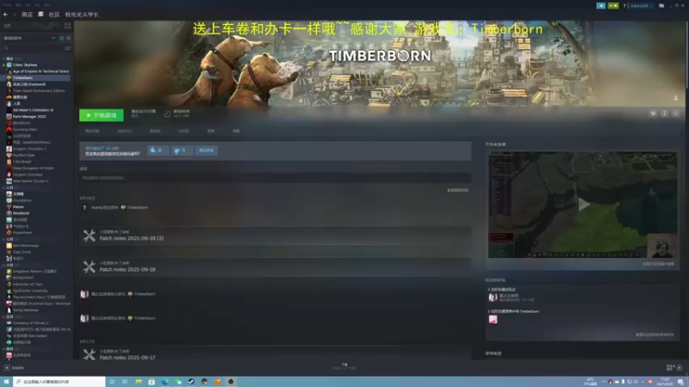
Task: Select RimWorld in library list
Action: [x=21, y=213]
